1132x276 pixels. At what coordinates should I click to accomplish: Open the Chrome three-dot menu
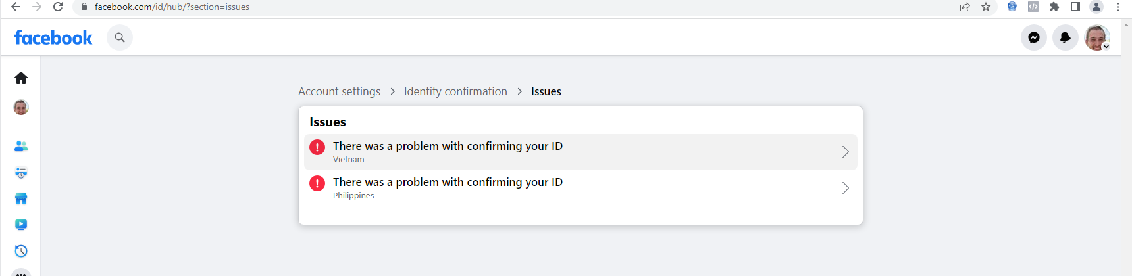click(x=1118, y=7)
